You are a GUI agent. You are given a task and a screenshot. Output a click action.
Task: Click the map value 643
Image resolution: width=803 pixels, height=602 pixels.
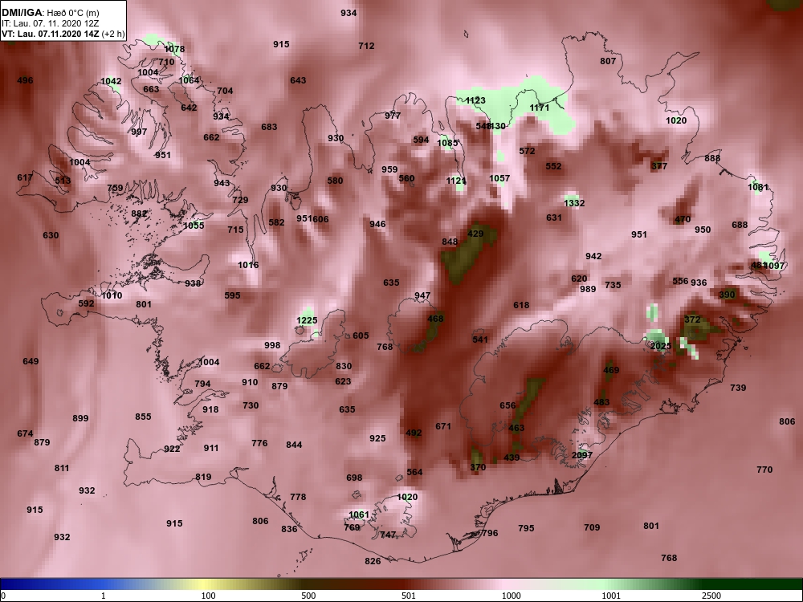[x=298, y=80]
